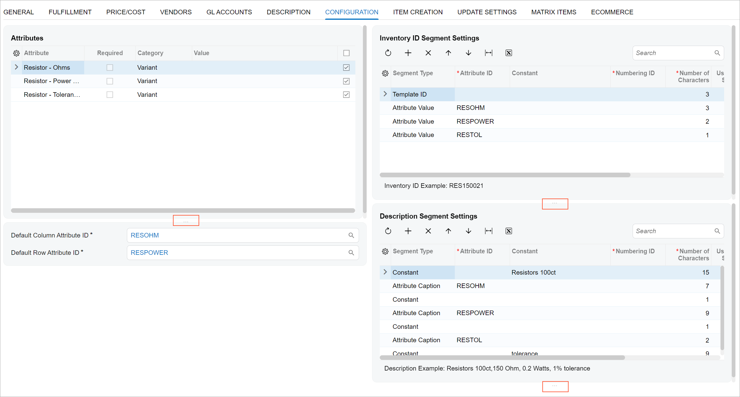The width and height of the screenshot is (740, 397).
Task: Delete row in Description Segment Settings
Action: click(428, 231)
